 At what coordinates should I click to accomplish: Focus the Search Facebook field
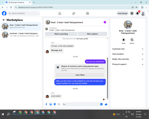pos(24,13)
